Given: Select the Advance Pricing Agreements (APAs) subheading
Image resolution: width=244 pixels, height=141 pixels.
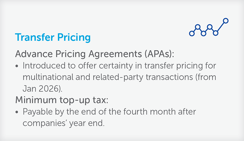Looking at the screenshot, I should click(x=94, y=54).
